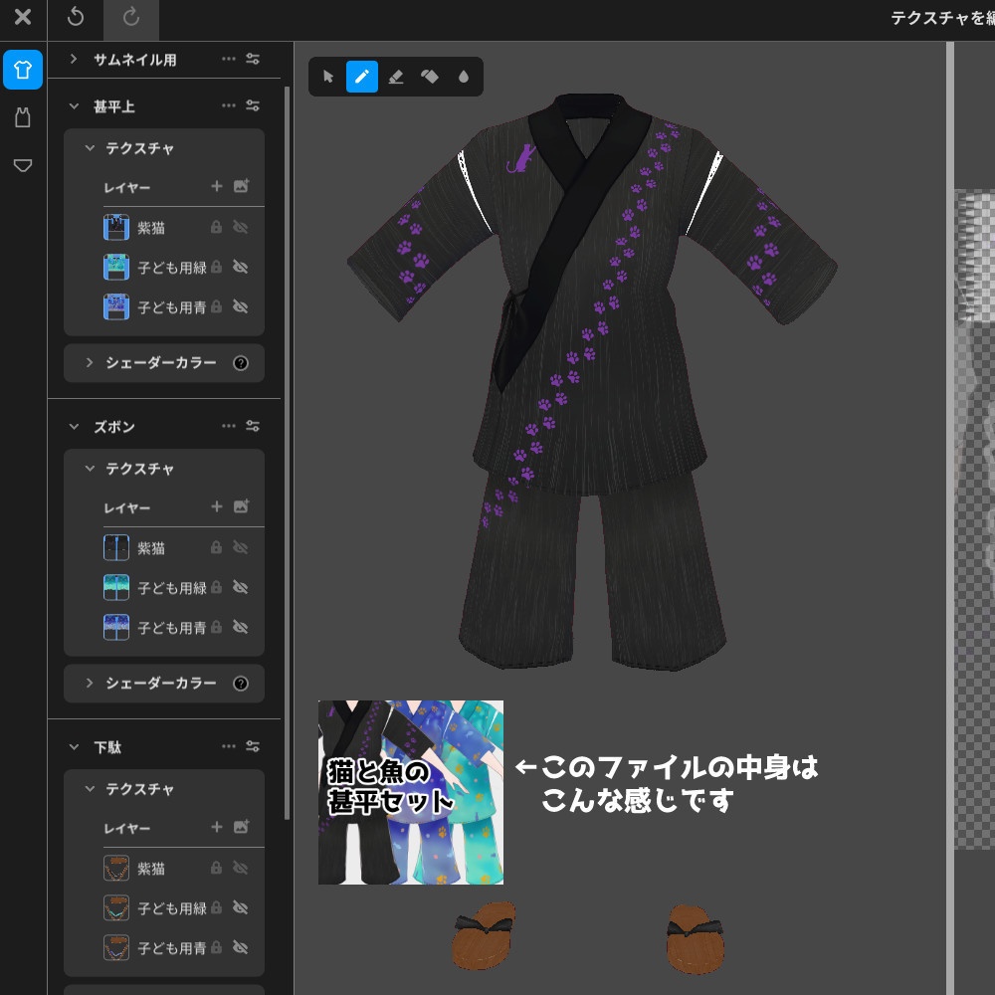
Task: Pick the Blur droplet tool
Action: click(x=464, y=77)
